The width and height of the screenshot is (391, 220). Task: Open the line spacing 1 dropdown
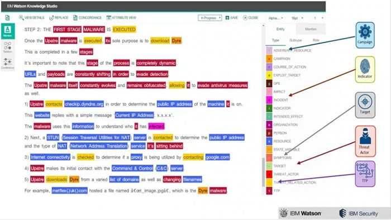[x=318, y=18]
